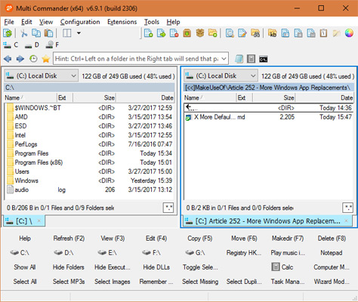Click the Copy icon next to the scissors

pyautogui.click(x=36, y=33)
